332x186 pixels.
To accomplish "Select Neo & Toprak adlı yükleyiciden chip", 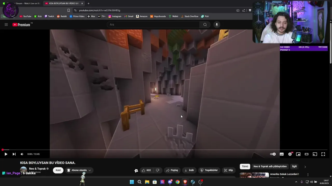I will click(x=270, y=166).
